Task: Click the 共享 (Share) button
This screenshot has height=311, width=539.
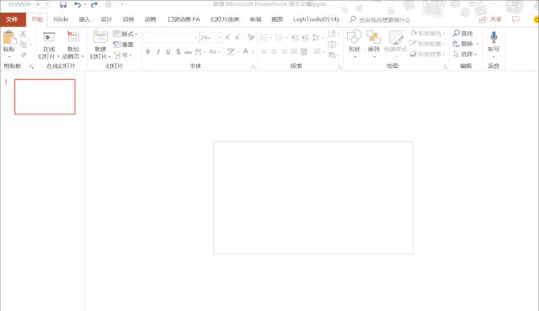Action: (x=490, y=19)
